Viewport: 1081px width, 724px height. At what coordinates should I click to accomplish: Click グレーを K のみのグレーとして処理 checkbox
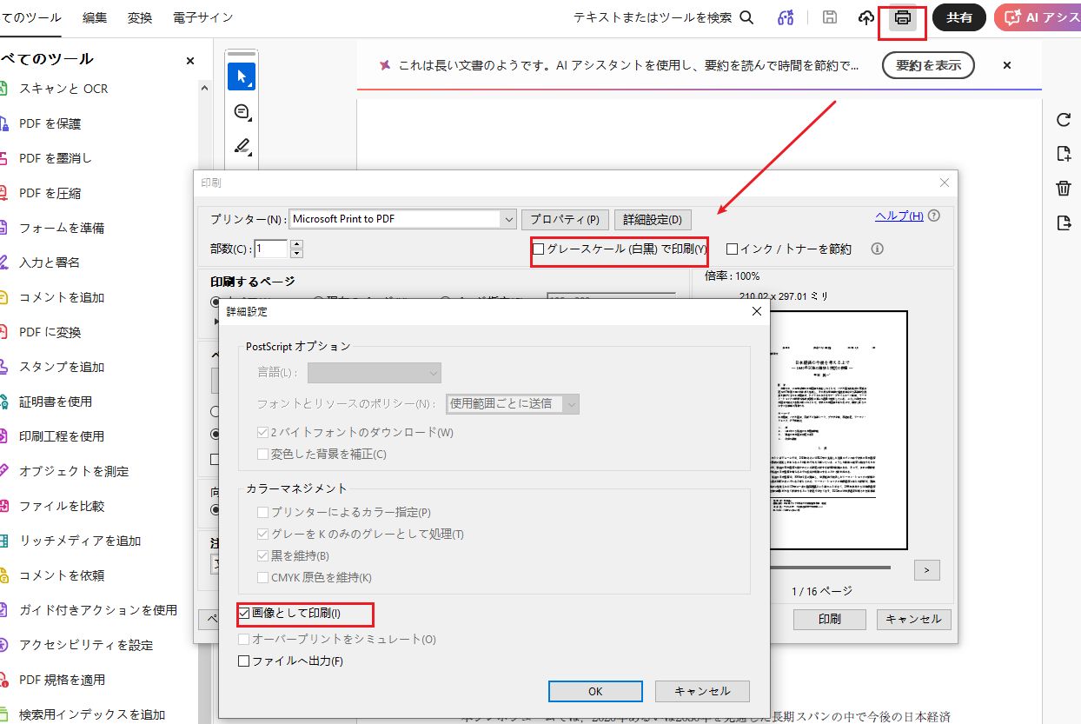point(263,534)
